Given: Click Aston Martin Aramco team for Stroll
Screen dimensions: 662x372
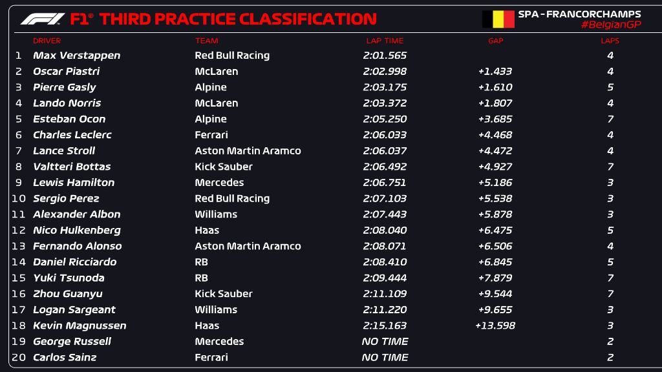Looking at the screenshot, I should tap(248, 151).
